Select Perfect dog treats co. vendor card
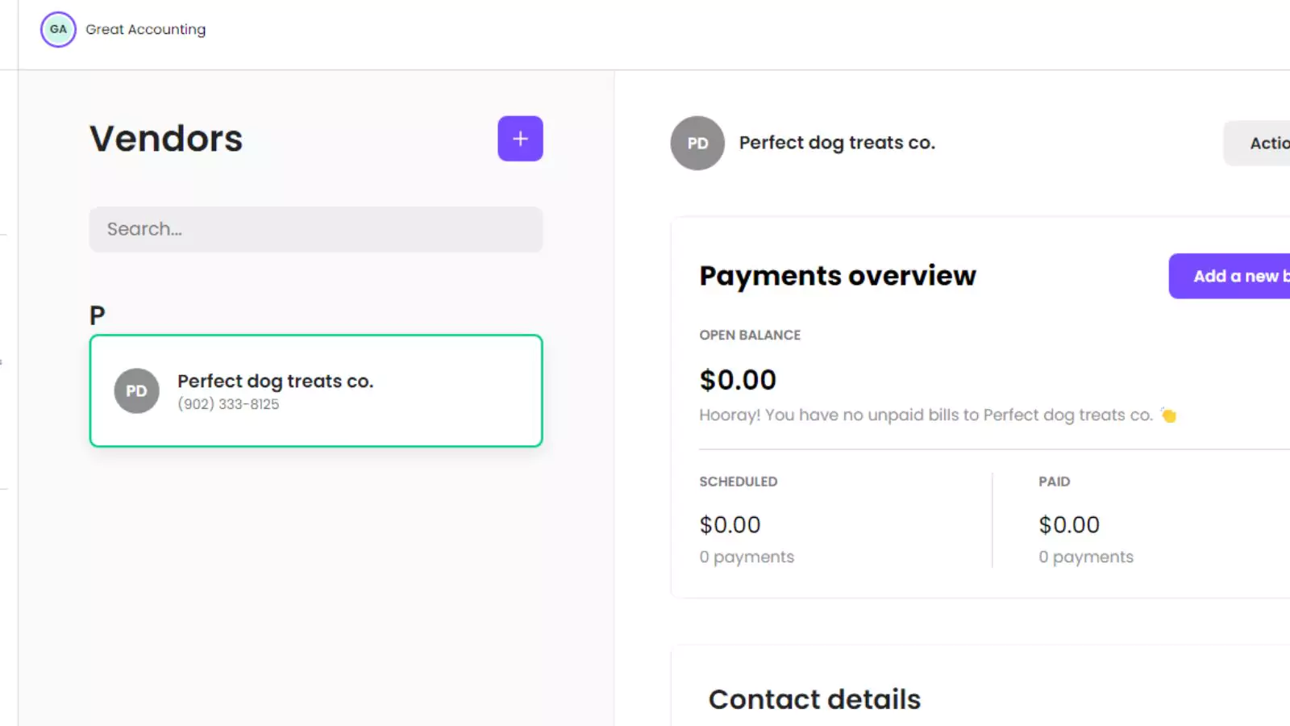This screenshot has height=726, width=1290. click(316, 390)
